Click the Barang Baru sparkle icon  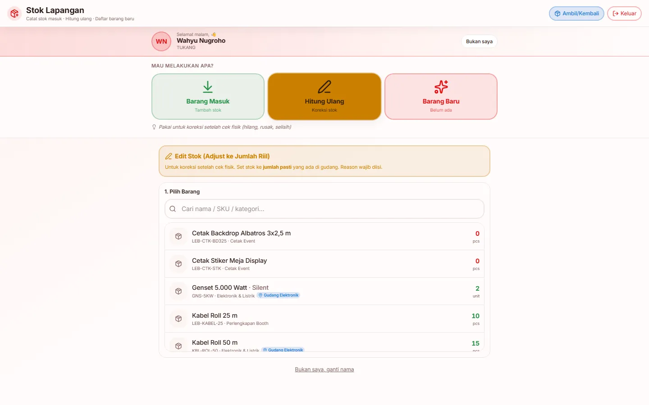(x=441, y=87)
